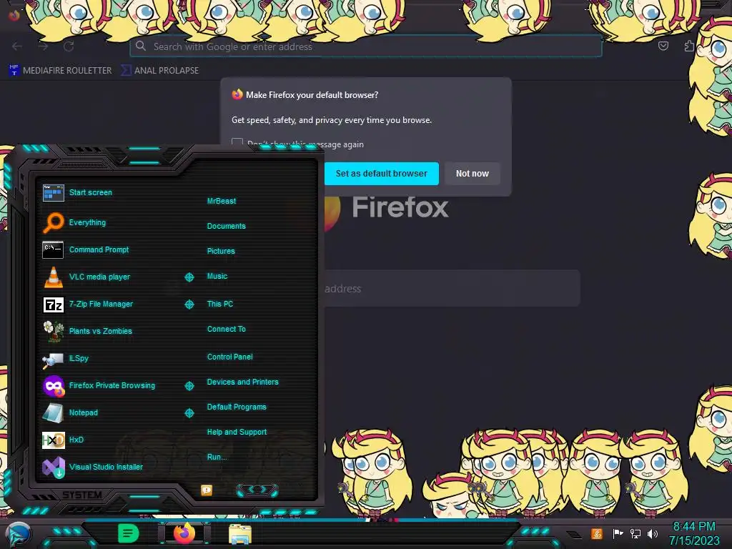Go forward in Firefox
Image resolution: width=732 pixels, height=549 pixels.
point(43,46)
